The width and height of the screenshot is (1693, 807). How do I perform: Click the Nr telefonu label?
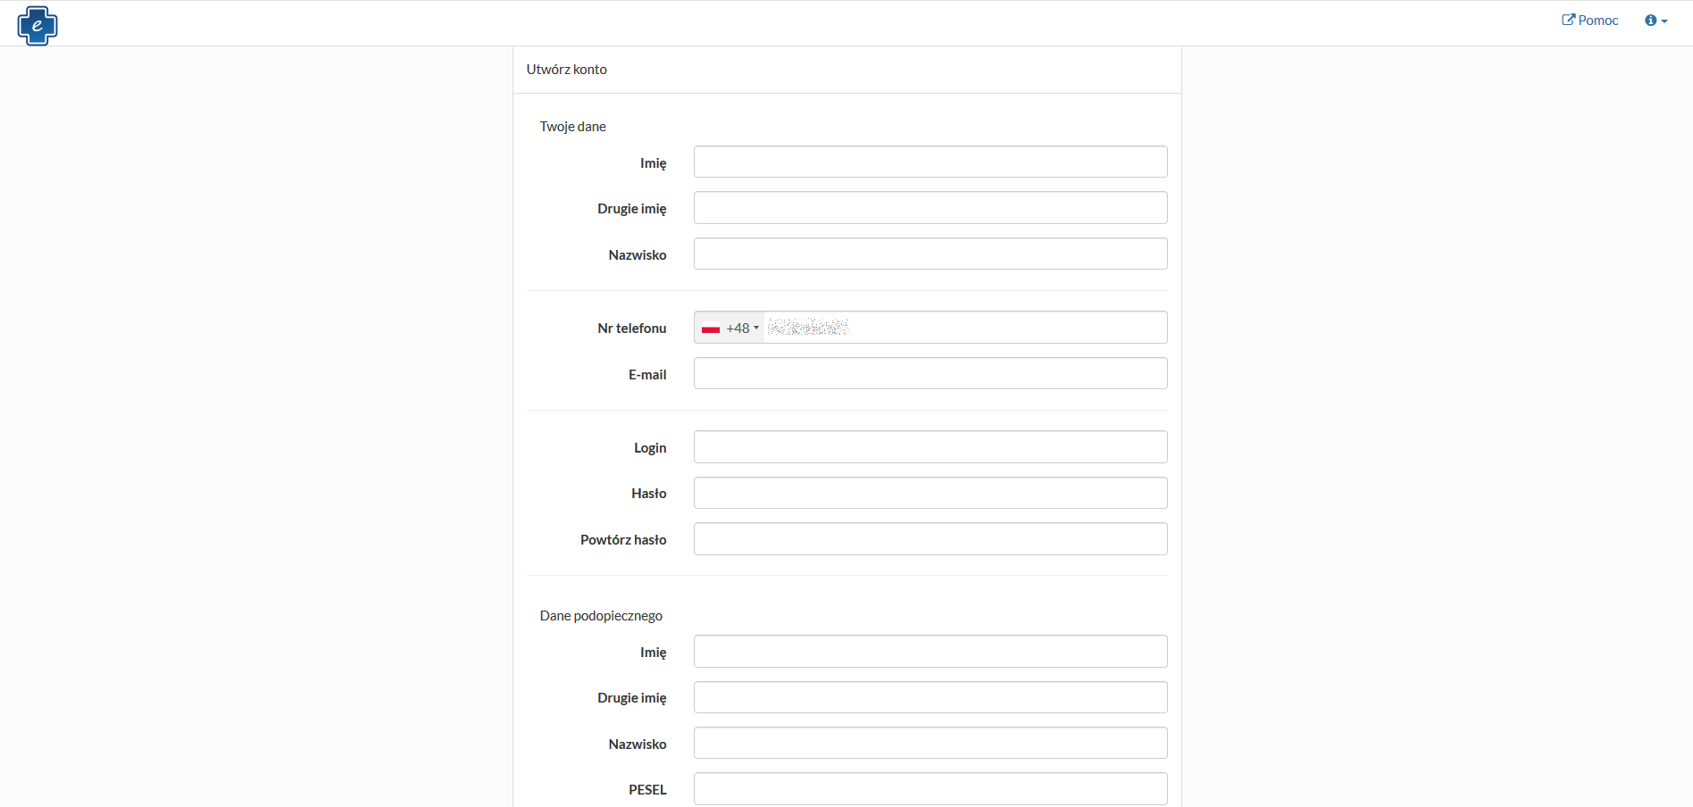[x=631, y=329]
